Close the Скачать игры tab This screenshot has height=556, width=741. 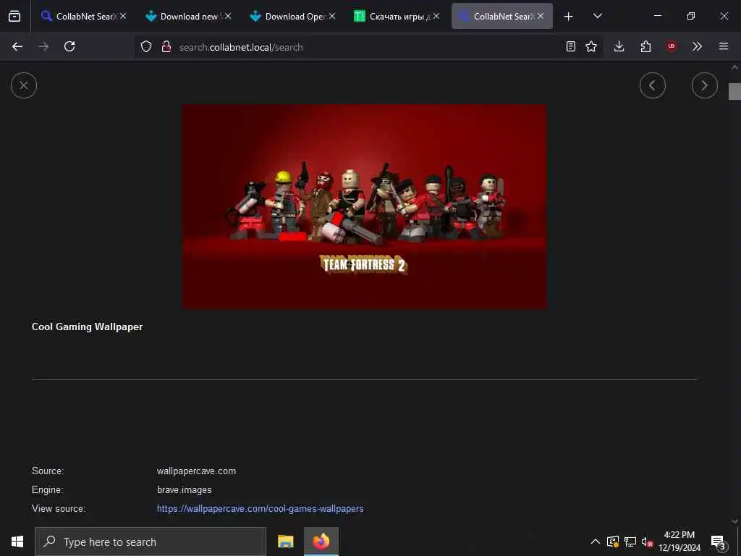(436, 16)
